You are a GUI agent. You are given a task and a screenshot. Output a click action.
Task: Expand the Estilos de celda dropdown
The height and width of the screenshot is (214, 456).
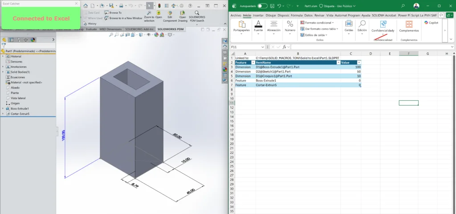click(x=326, y=35)
